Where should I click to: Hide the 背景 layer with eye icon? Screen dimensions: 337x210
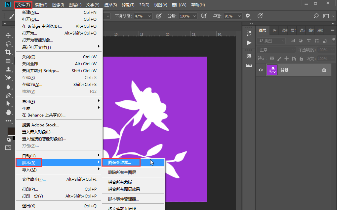pos(261,70)
